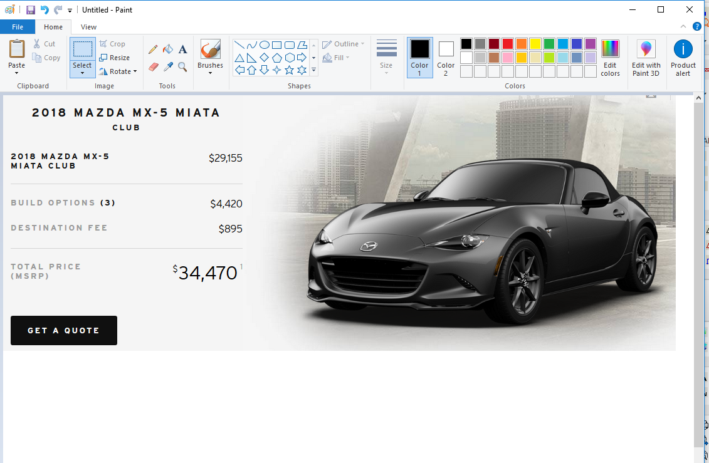The image size is (709, 463).
Task: Open Edit with Paint 3D
Action: pyautogui.click(x=646, y=58)
